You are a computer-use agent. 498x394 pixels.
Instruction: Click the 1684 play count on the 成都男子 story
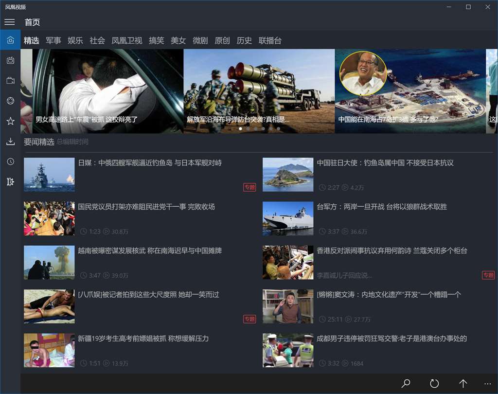click(x=356, y=363)
